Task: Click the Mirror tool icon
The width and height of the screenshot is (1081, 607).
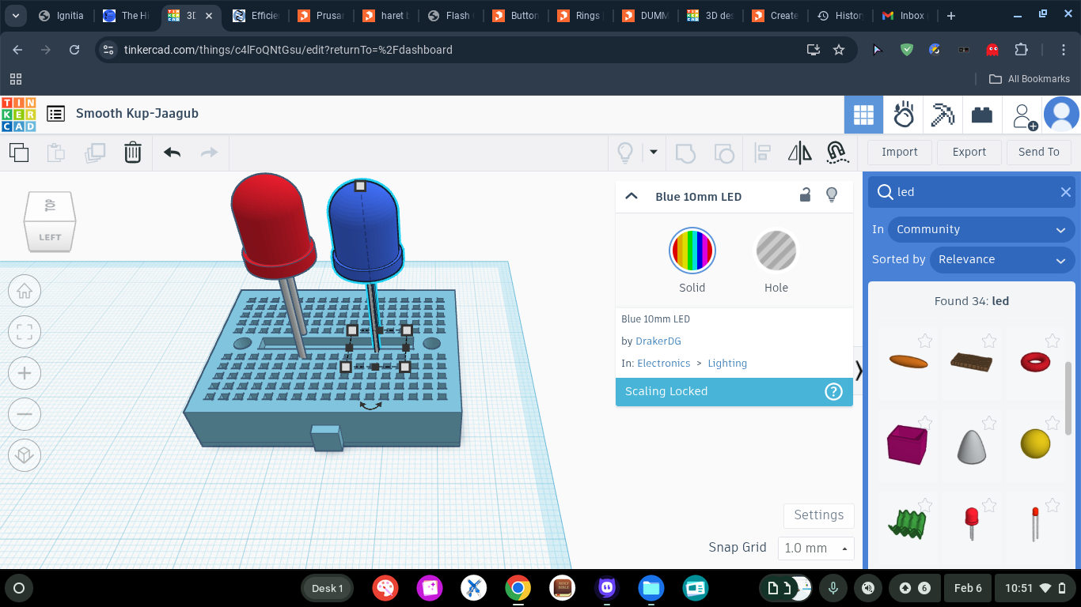Action: click(800, 152)
